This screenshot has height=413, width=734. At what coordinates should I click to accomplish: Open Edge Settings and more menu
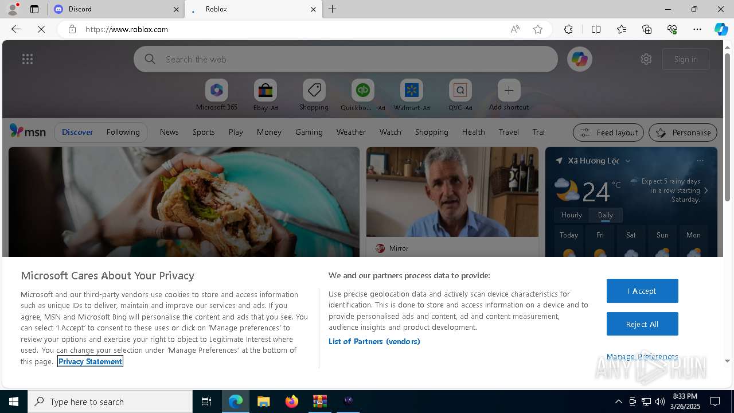point(697,29)
